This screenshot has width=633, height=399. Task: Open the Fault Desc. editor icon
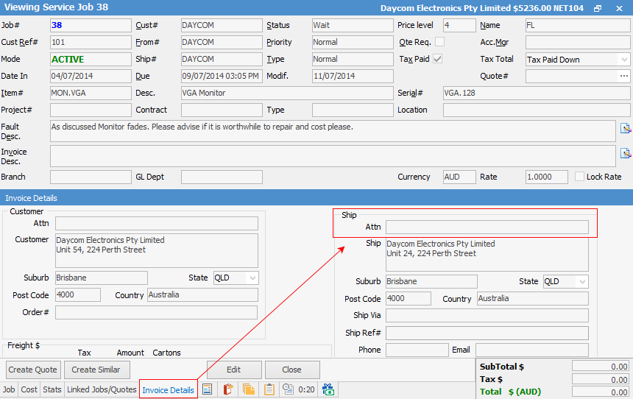(x=626, y=129)
